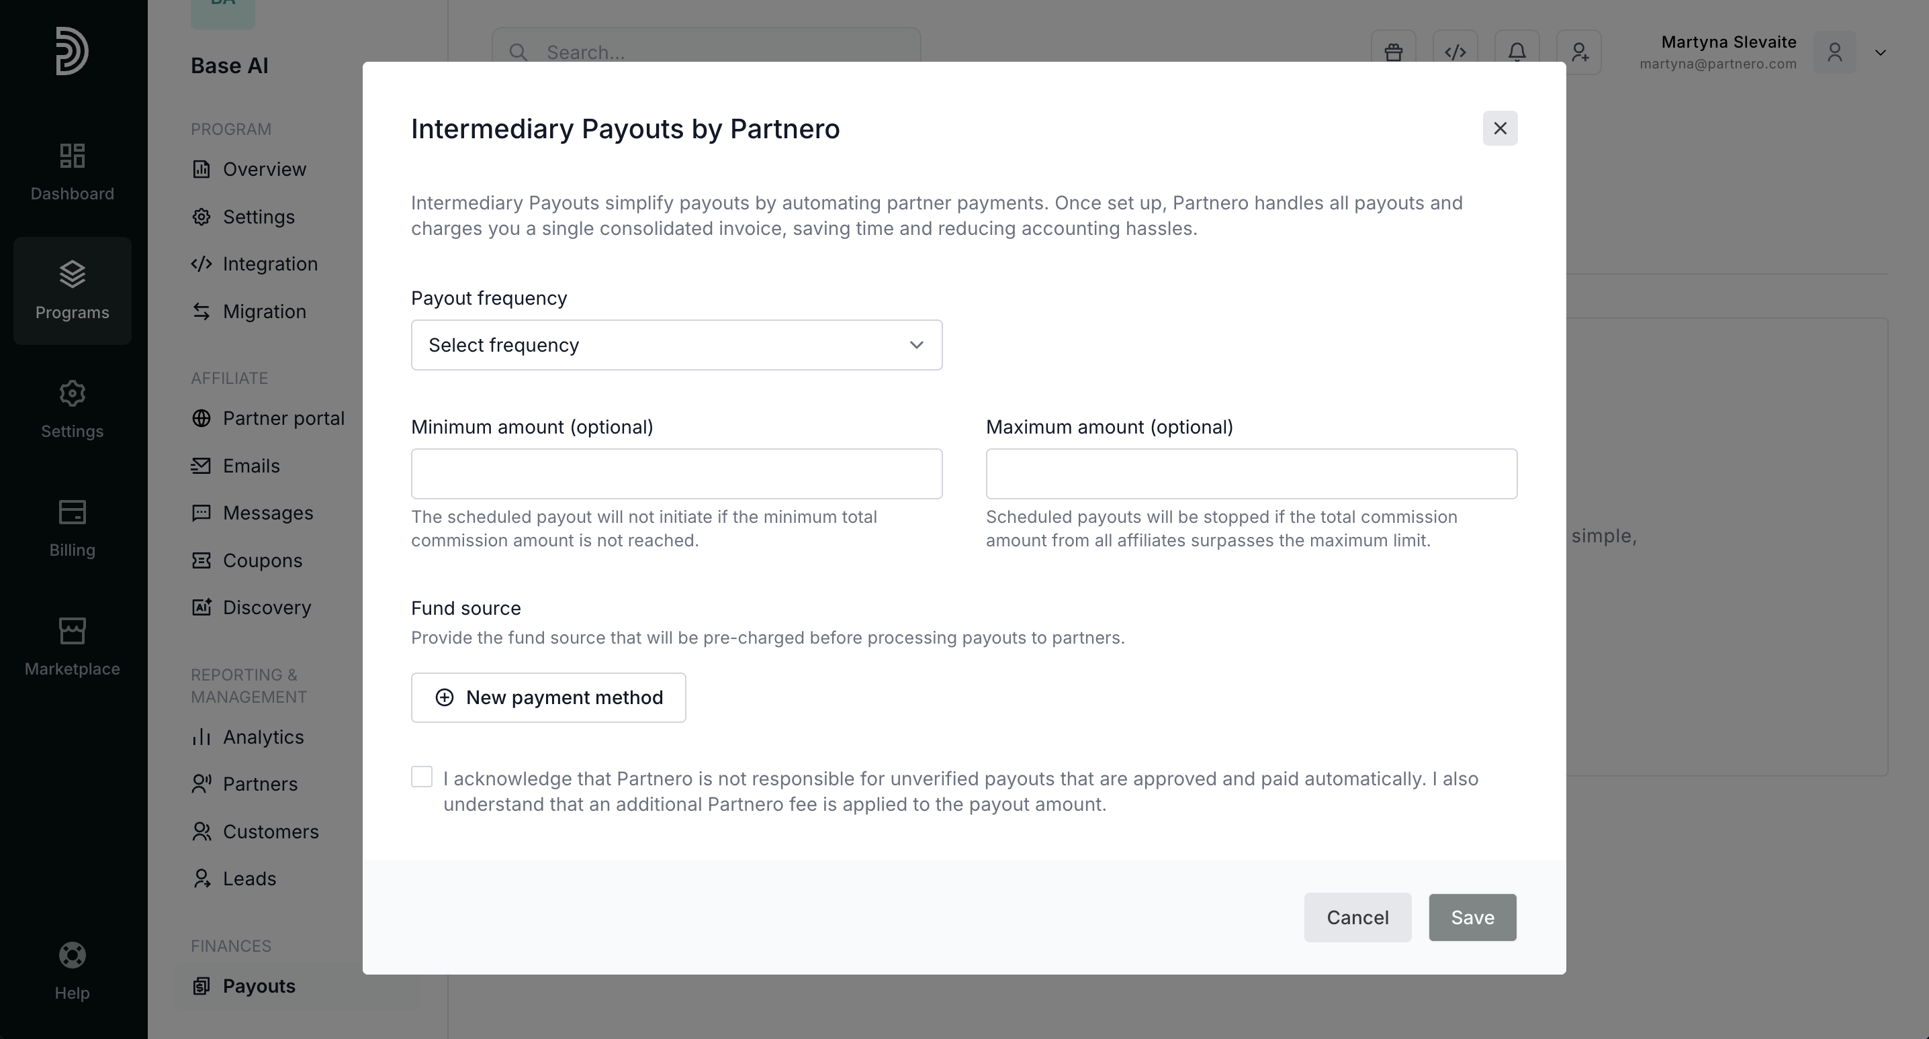Expand the user account chevron menu
This screenshot has width=1929, height=1039.
1881,52
